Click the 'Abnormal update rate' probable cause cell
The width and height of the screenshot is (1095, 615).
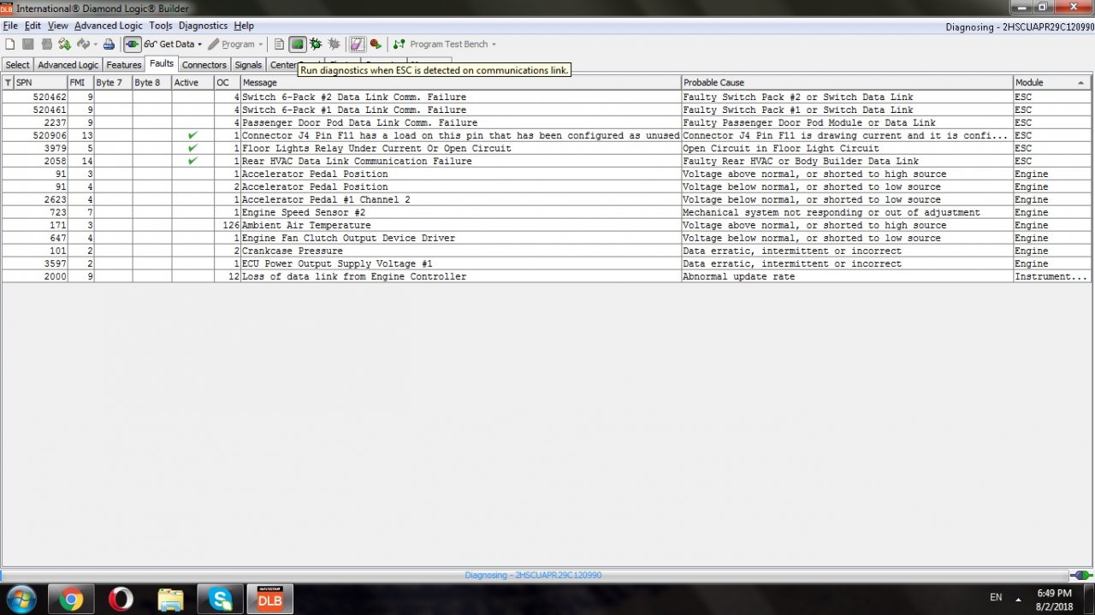tap(847, 277)
